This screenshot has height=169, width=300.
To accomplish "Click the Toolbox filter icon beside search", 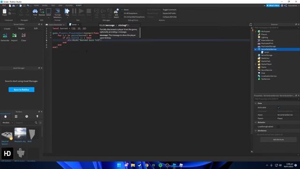I will (40, 123).
